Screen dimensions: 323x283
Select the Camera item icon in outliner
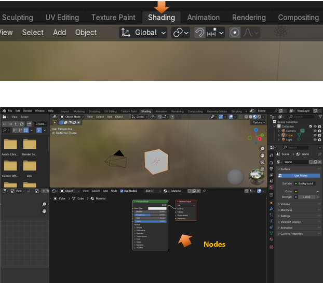tap(284, 131)
